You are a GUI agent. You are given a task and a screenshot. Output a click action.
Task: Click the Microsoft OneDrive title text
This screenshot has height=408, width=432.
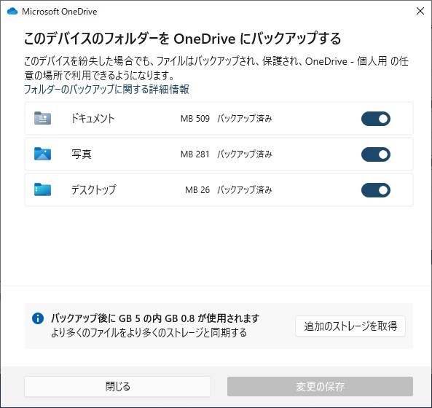point(60,12)
